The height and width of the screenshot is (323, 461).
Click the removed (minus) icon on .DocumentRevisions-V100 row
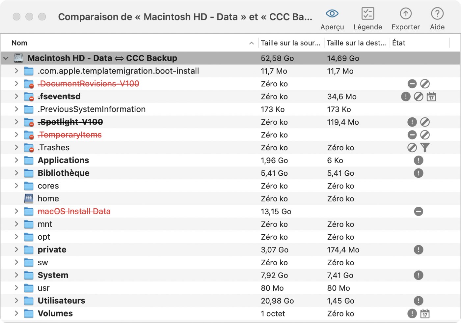point(412,84)
